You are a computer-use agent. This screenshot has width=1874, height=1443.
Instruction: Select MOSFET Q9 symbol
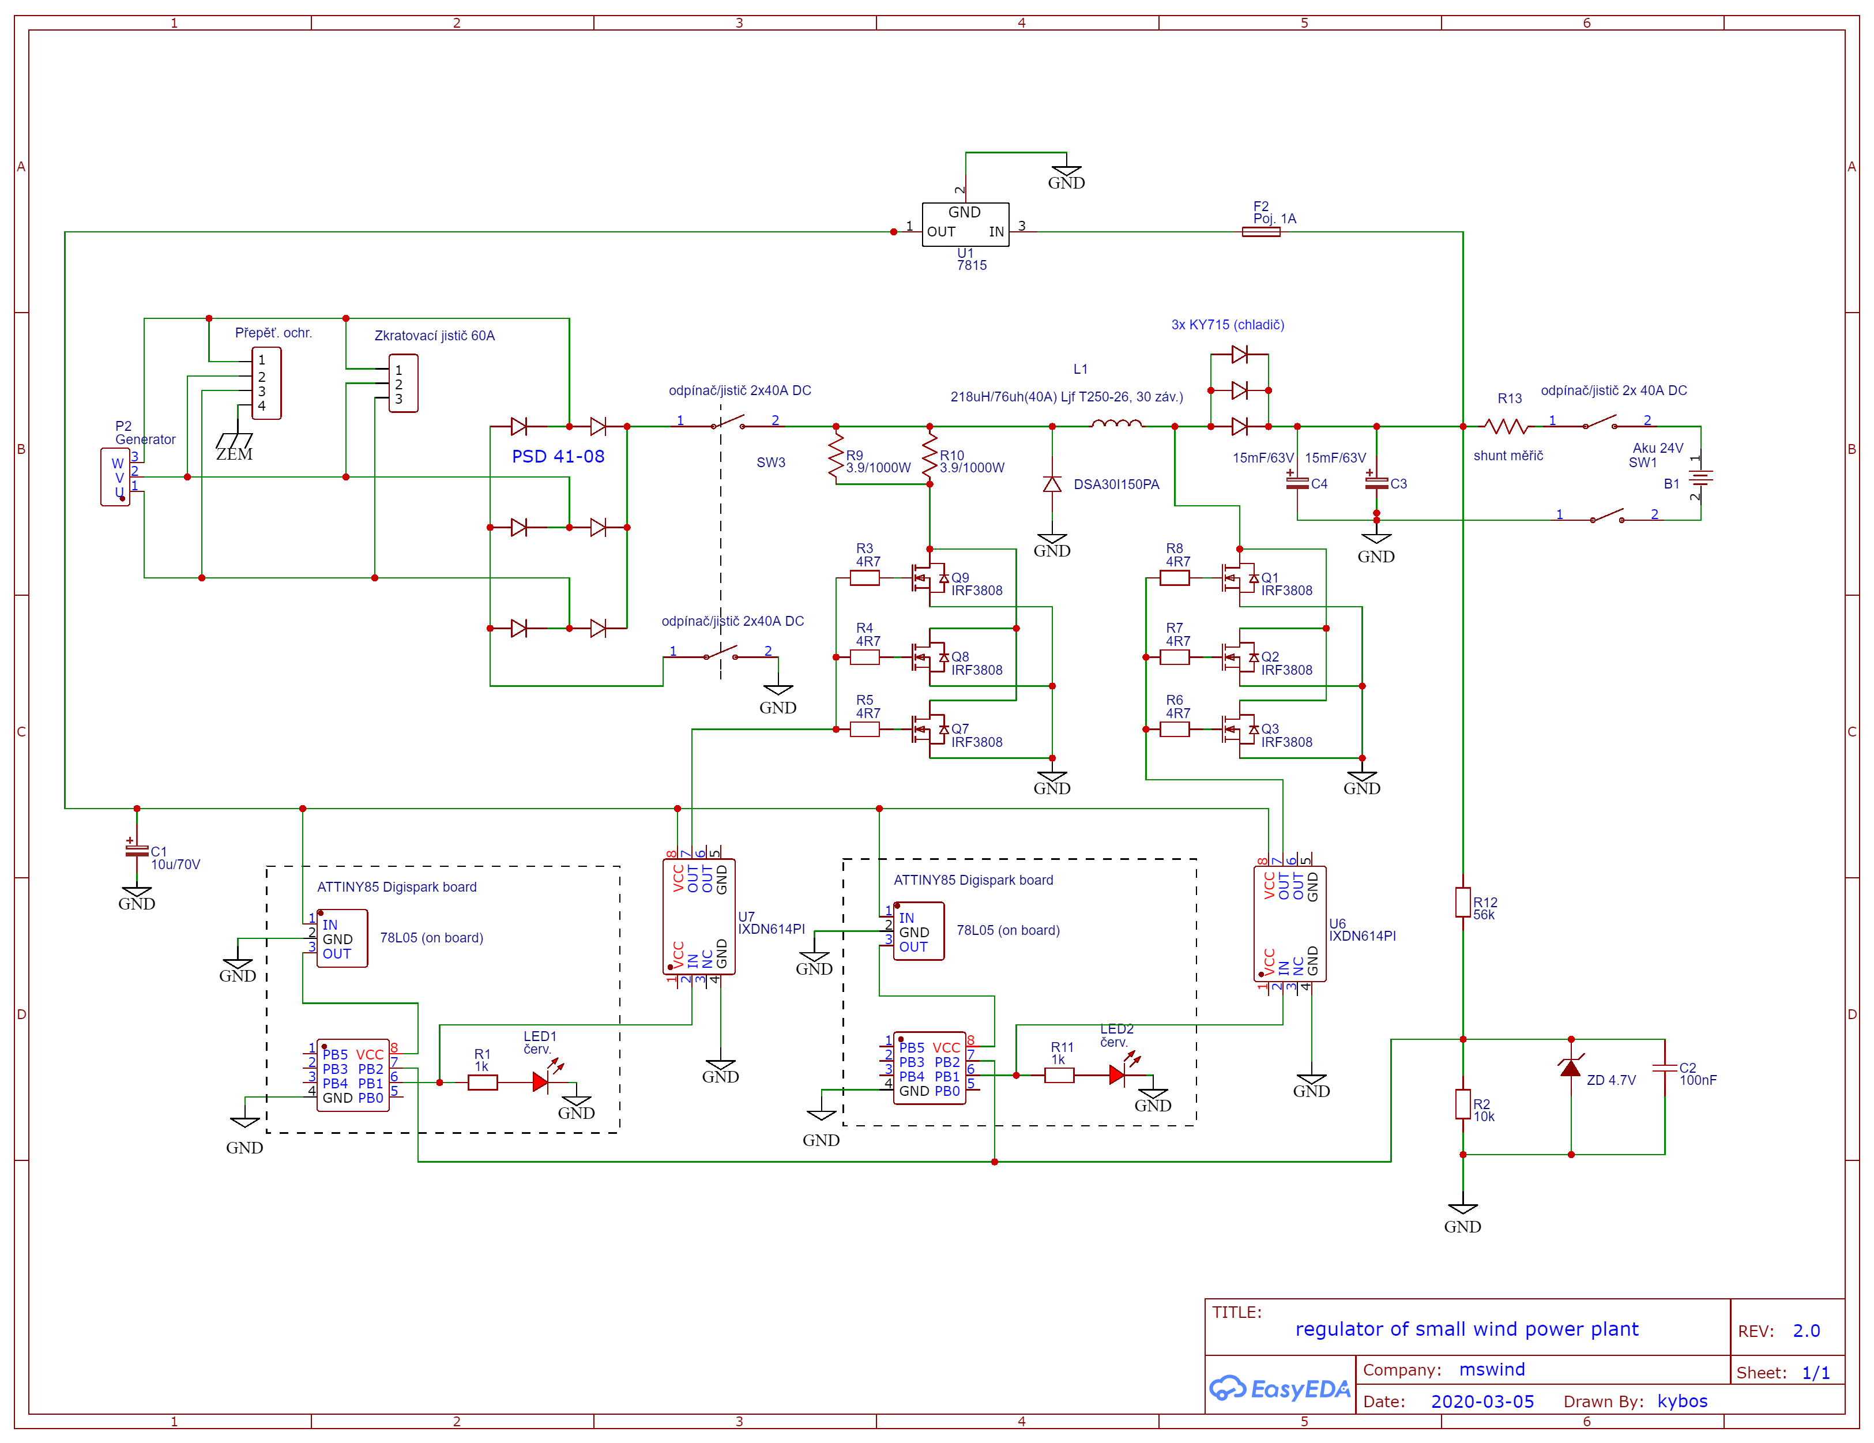(931, 578)
